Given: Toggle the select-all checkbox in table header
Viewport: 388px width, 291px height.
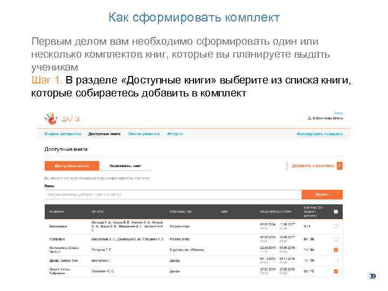Looking at the screenshot, I should 336,212.
